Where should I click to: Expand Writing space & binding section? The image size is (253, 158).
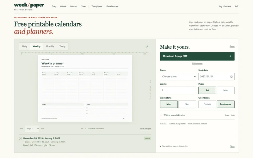coord(197,115)
